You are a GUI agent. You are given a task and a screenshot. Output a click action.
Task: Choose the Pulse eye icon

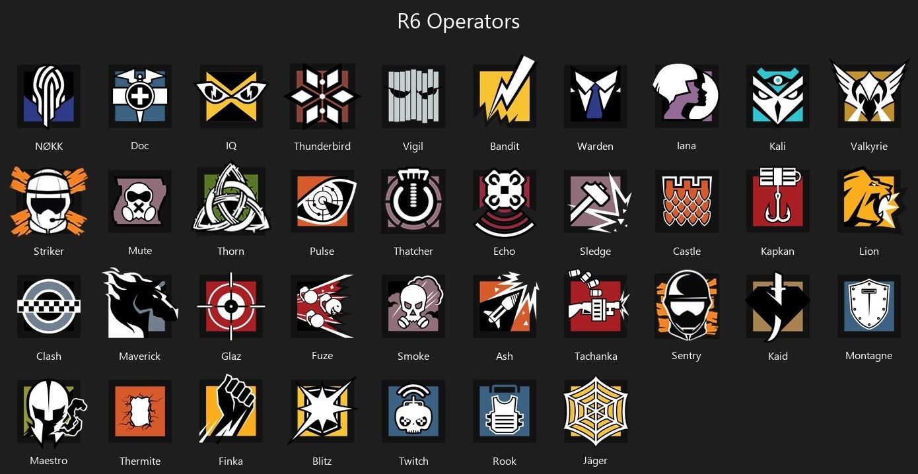(x=324, y=201)
